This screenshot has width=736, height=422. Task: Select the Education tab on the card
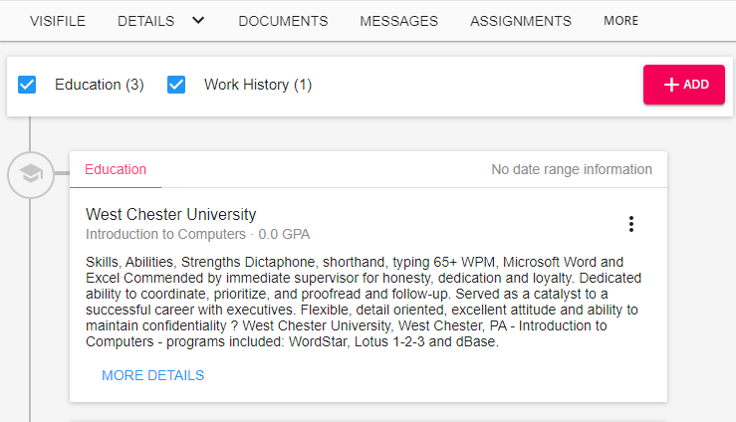point(116,169)
